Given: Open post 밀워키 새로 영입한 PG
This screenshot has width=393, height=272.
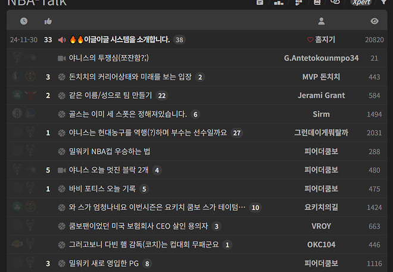Looking at the screenshot, I should 104,264.
